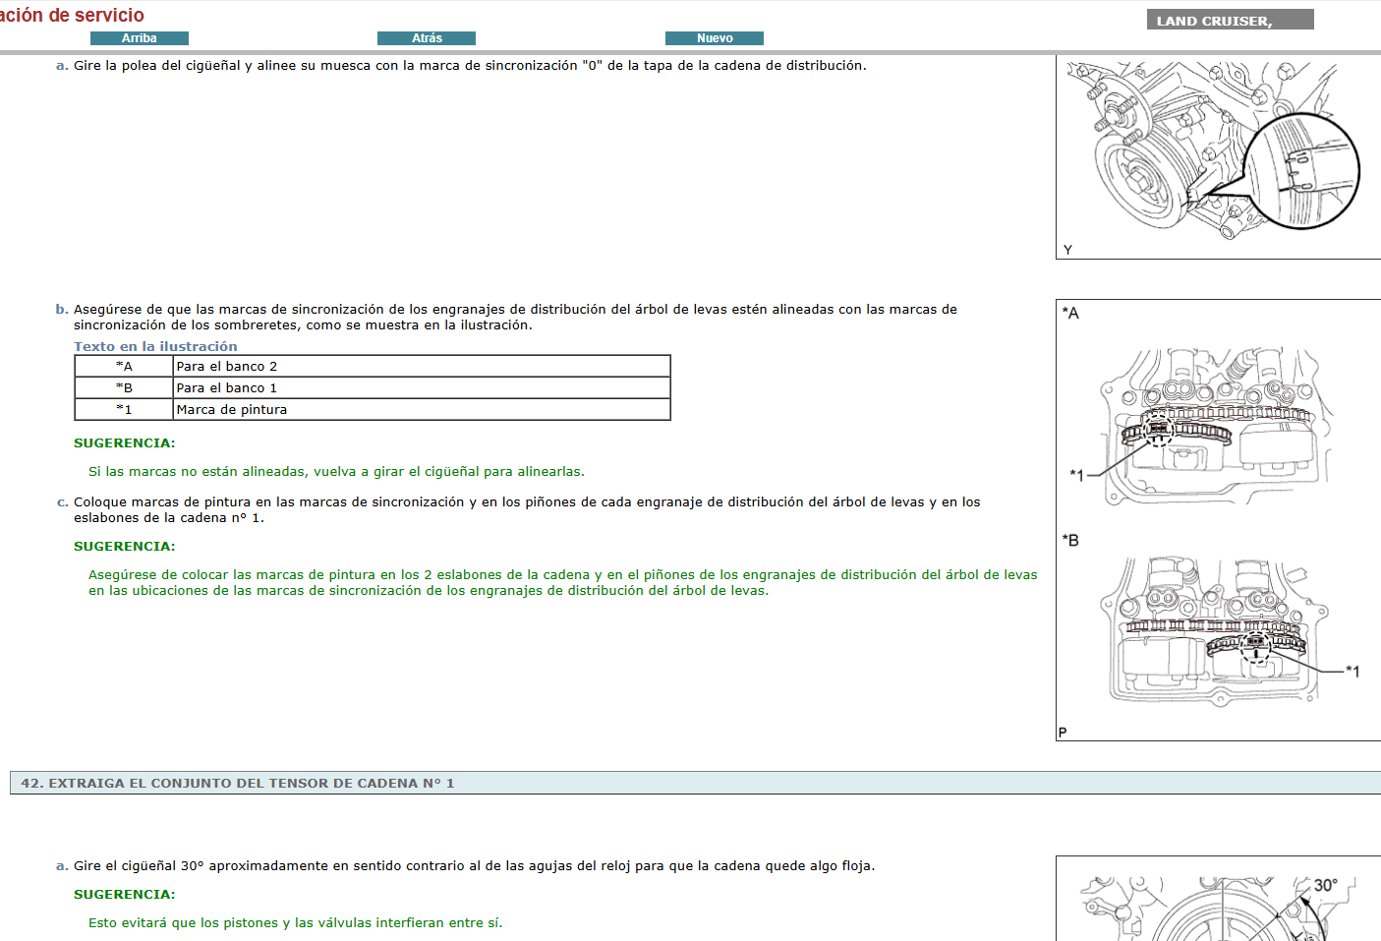Viewport: 1381px width, 941px height.
Task: Click the LAND CRUISER model header
Action: (x=1229, y=18)
